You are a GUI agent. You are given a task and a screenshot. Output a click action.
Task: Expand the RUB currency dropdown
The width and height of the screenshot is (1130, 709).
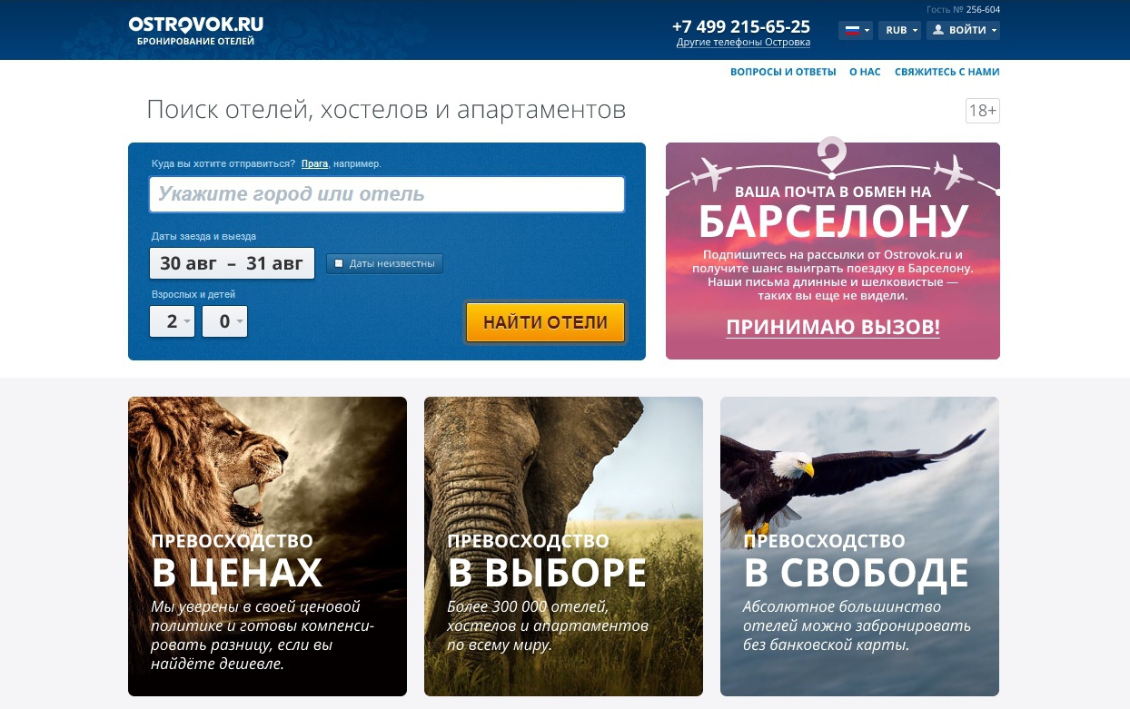tap(899, 30)
